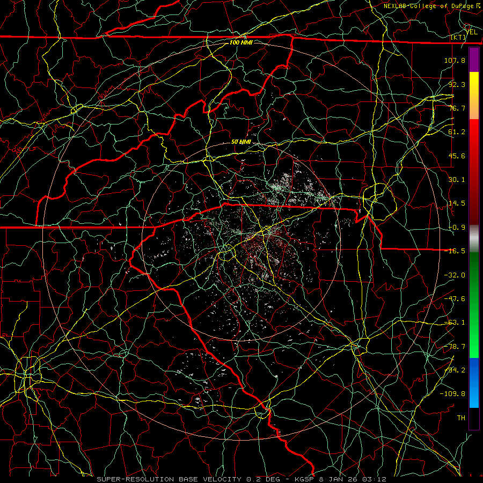
Task: Click the green segment of the color bar
Action: click(474, 305)
